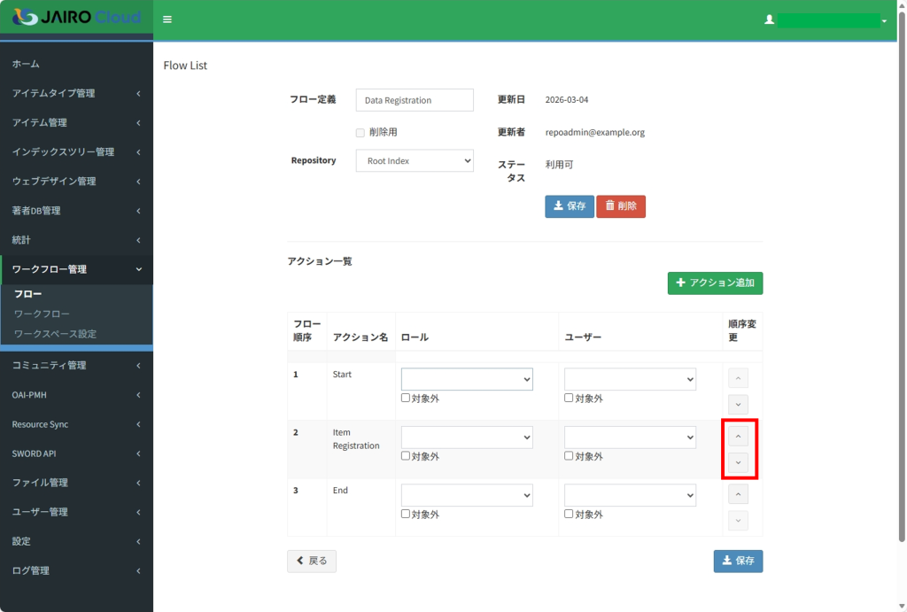Open the user dropdown for End action
The height and width of the screenshot is (612, 907).
pyautogui.click(x=630, y=495)
